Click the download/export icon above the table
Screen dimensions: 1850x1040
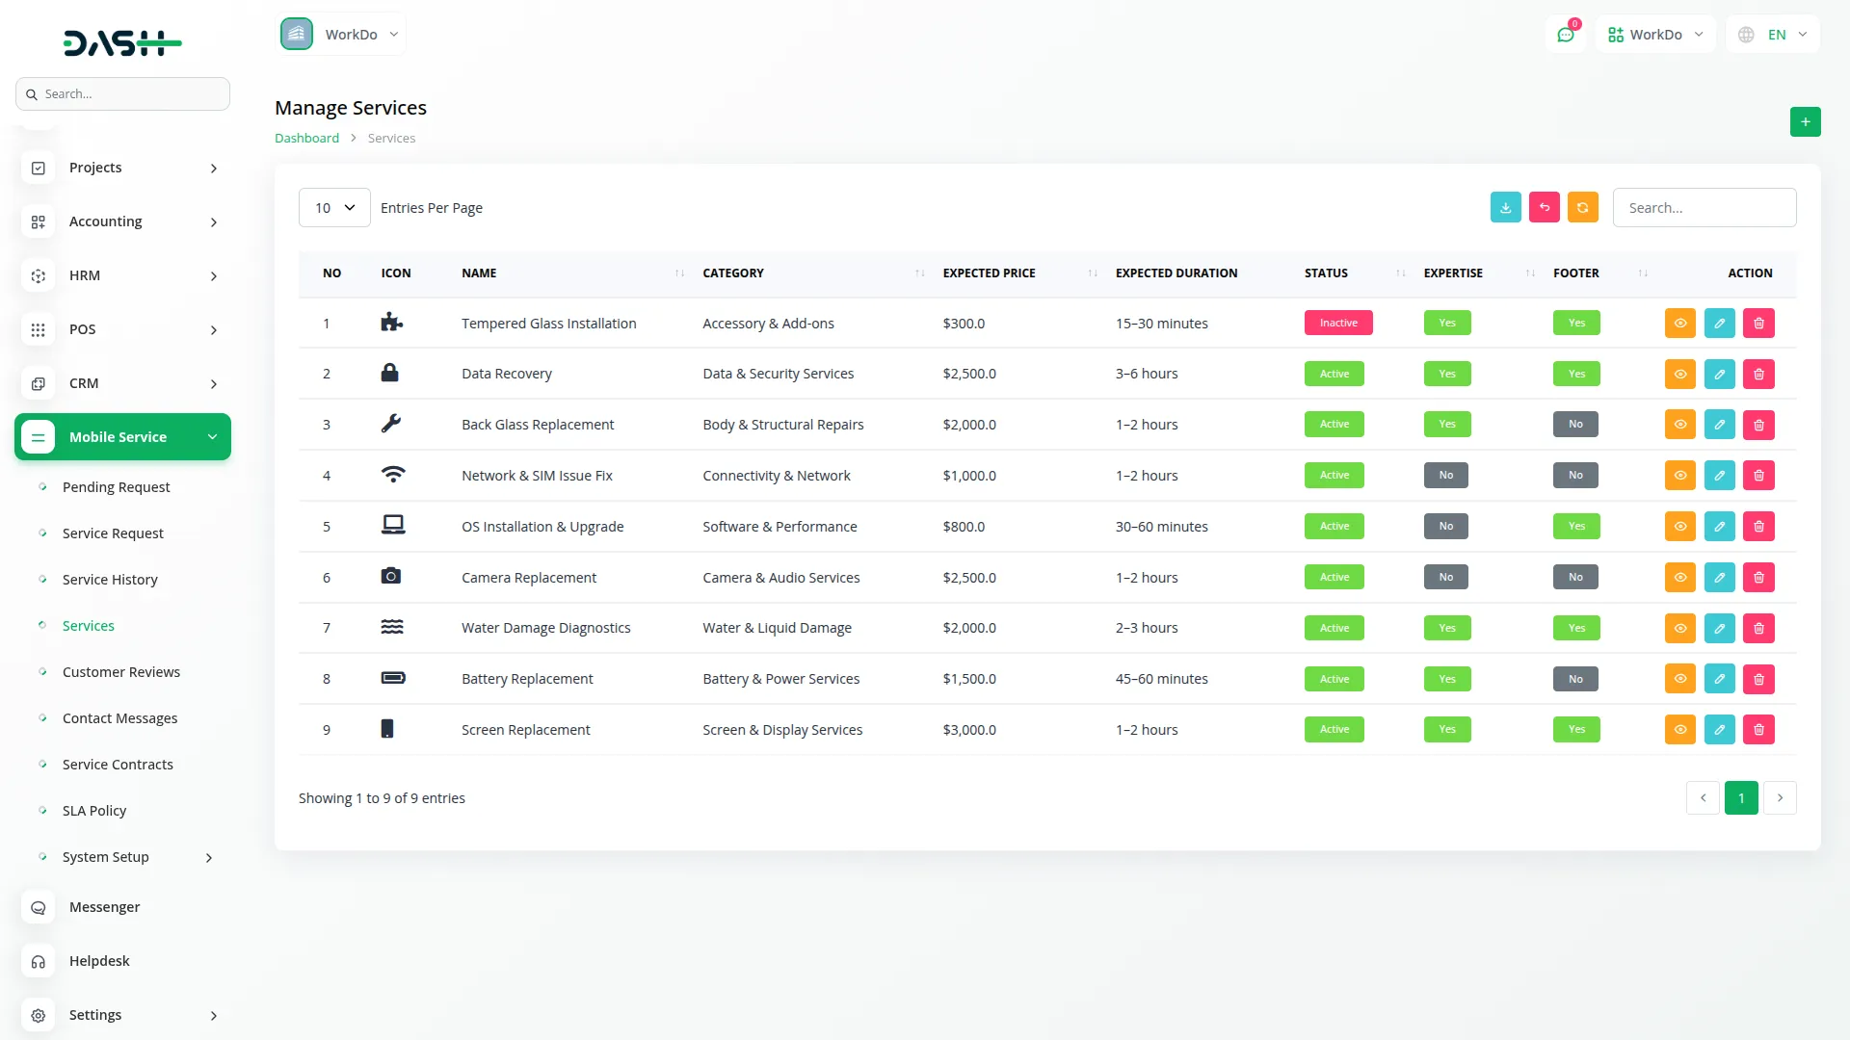point(1505,207)
